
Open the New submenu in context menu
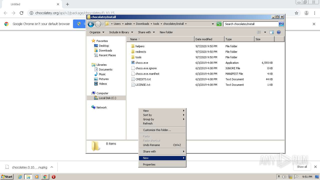(162, 158)
